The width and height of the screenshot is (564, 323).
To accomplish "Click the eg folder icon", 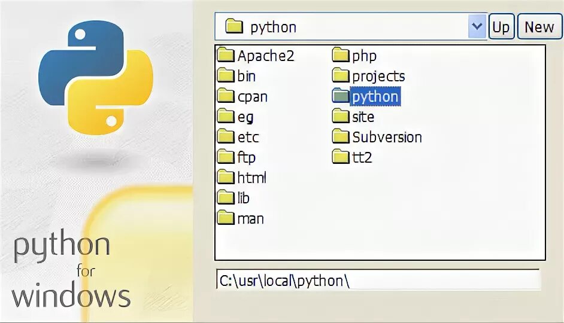I will (226, 116).
